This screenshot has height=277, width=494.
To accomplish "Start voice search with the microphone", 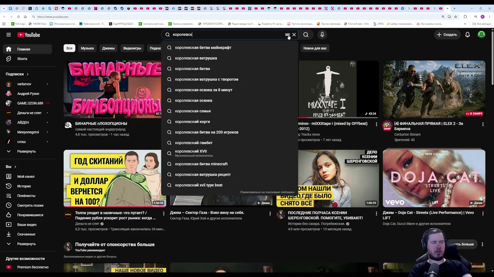I will coord(322,35).
